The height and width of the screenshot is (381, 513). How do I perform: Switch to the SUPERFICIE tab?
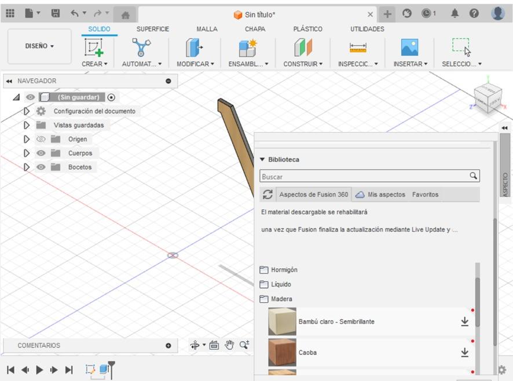[153, 29]
